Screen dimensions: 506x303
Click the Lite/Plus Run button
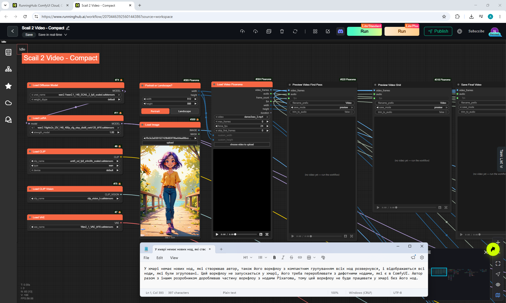pos(402,31)
